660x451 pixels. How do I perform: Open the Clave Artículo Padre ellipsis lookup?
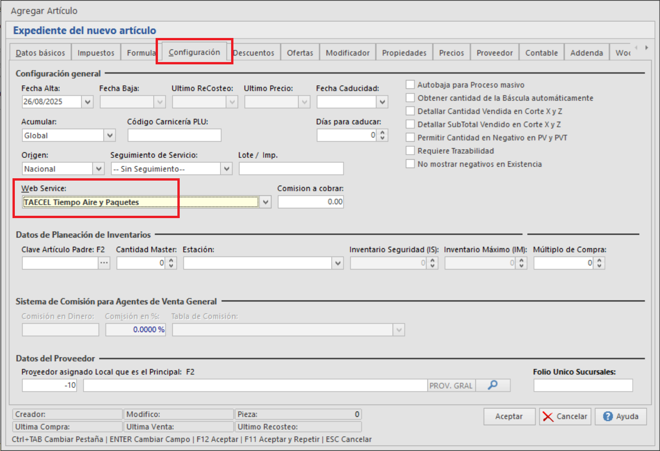[x=104, y=263]
